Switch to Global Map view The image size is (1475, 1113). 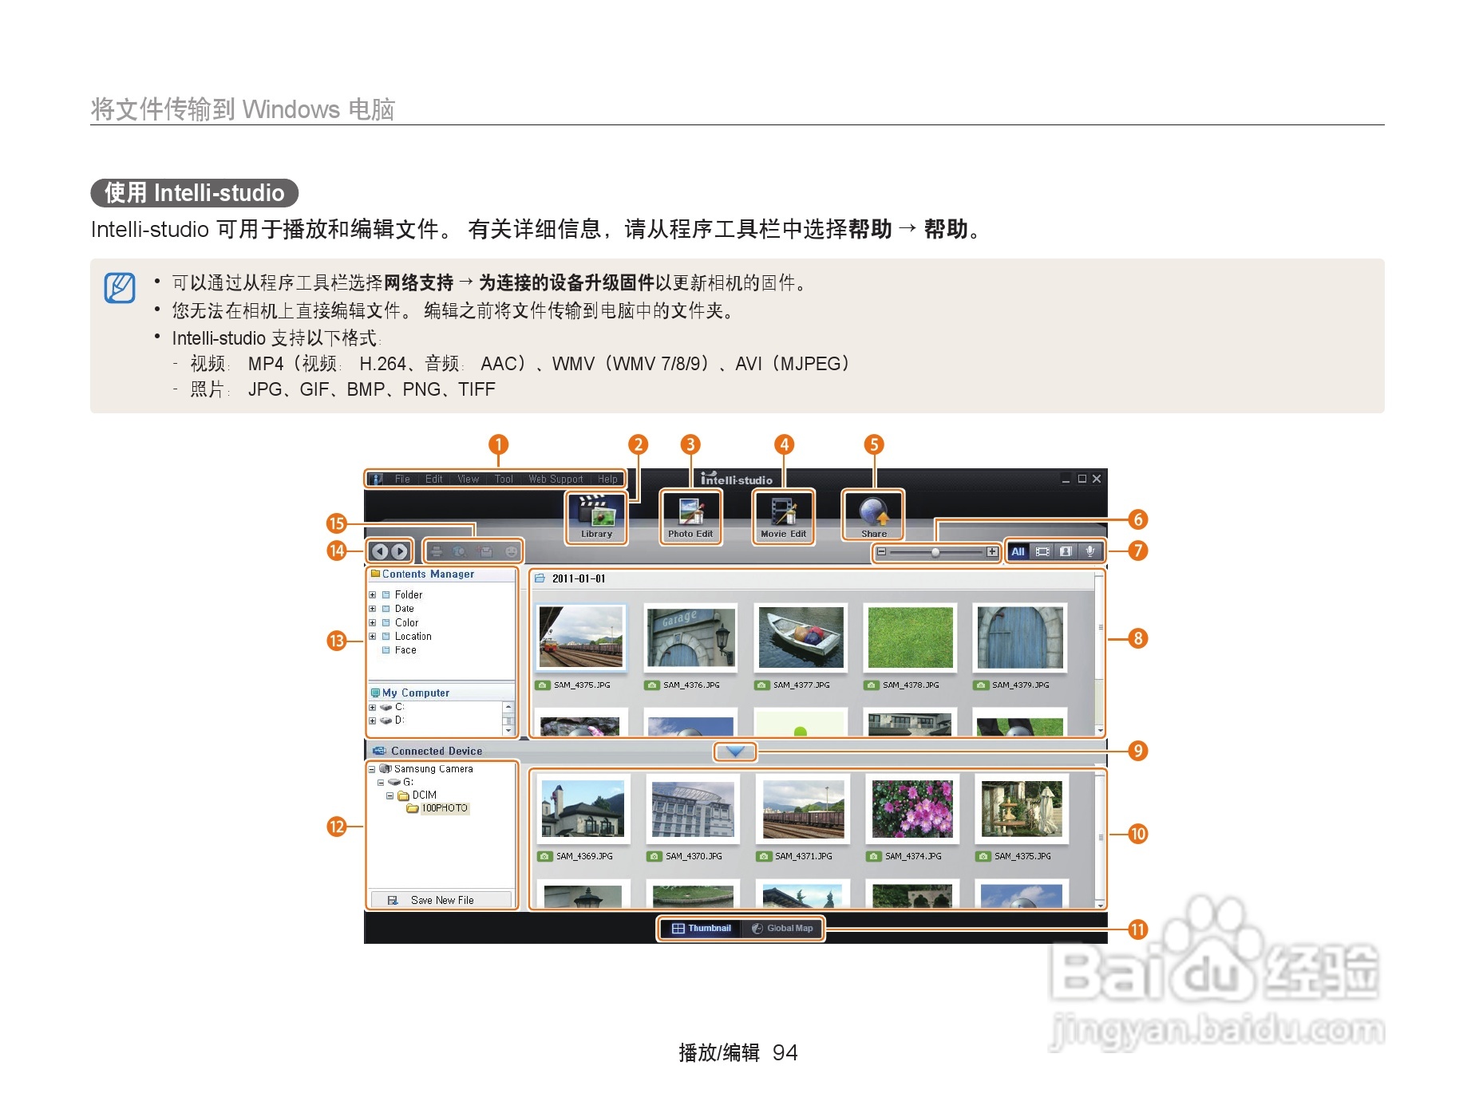point(783,929)
